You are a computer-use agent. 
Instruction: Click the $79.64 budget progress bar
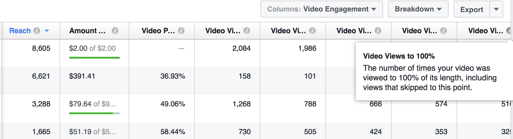click(x=94, y=113)
